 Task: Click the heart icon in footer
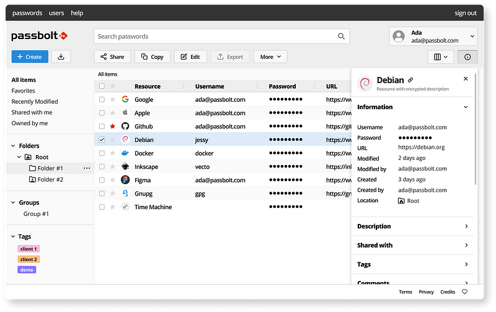(464, 292)
